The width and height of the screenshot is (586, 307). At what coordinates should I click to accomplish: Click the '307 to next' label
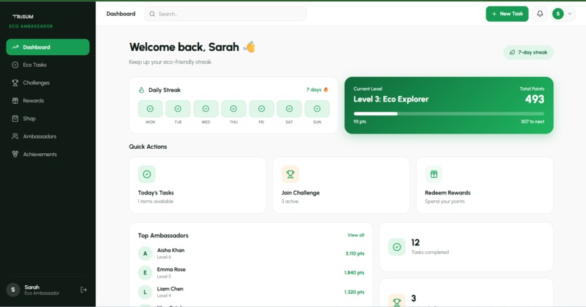(532, 122)
